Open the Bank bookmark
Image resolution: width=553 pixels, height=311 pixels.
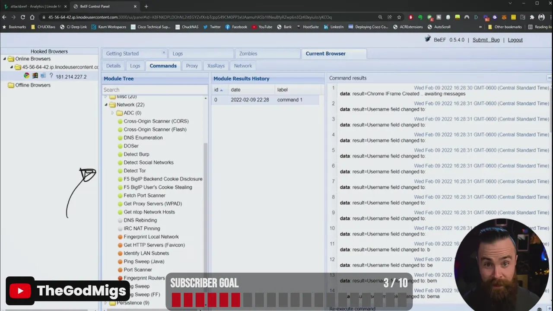point(284,27)
